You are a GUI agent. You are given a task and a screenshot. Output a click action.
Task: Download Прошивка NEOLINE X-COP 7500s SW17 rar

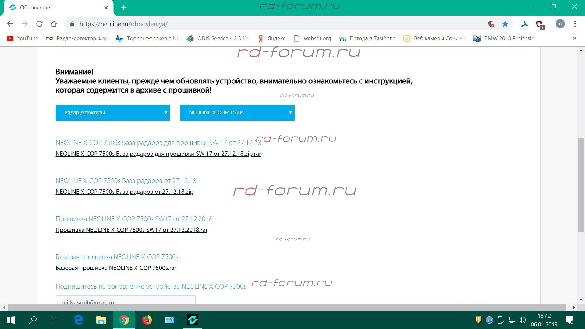[131, 230]
